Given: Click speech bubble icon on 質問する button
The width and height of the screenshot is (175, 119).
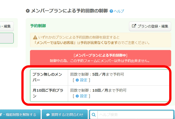Looking at the screenshot, I should (48, 115).
